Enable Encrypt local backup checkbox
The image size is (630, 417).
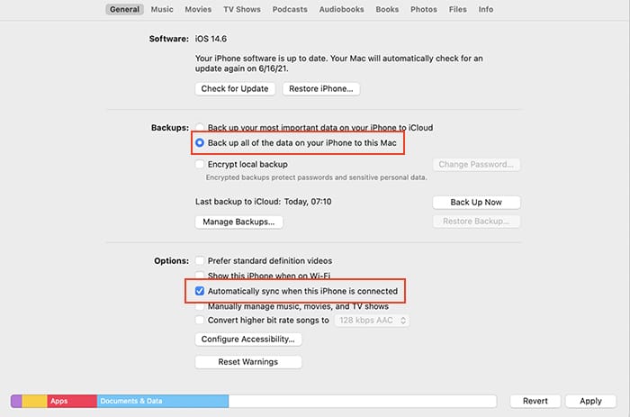point(200,165)
